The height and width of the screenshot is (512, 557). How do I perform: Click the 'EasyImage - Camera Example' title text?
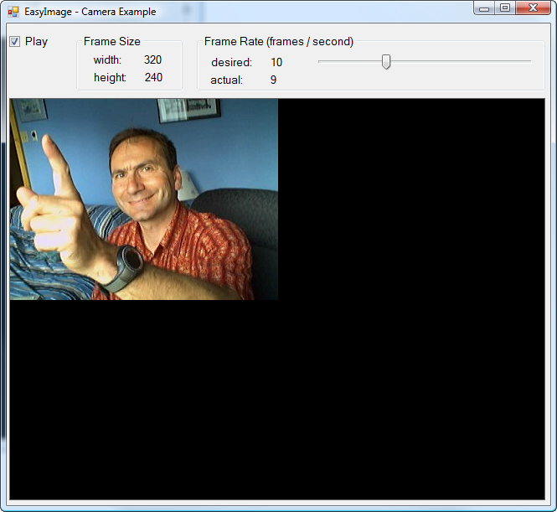pyautogui.click(x=90, y=12)
